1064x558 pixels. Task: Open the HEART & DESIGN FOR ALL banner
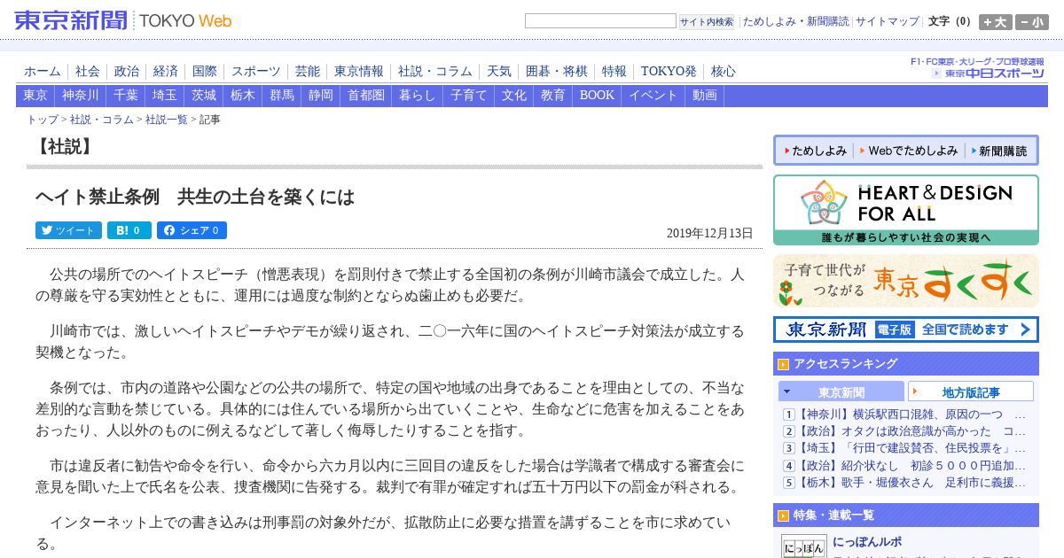click(906, 210)
